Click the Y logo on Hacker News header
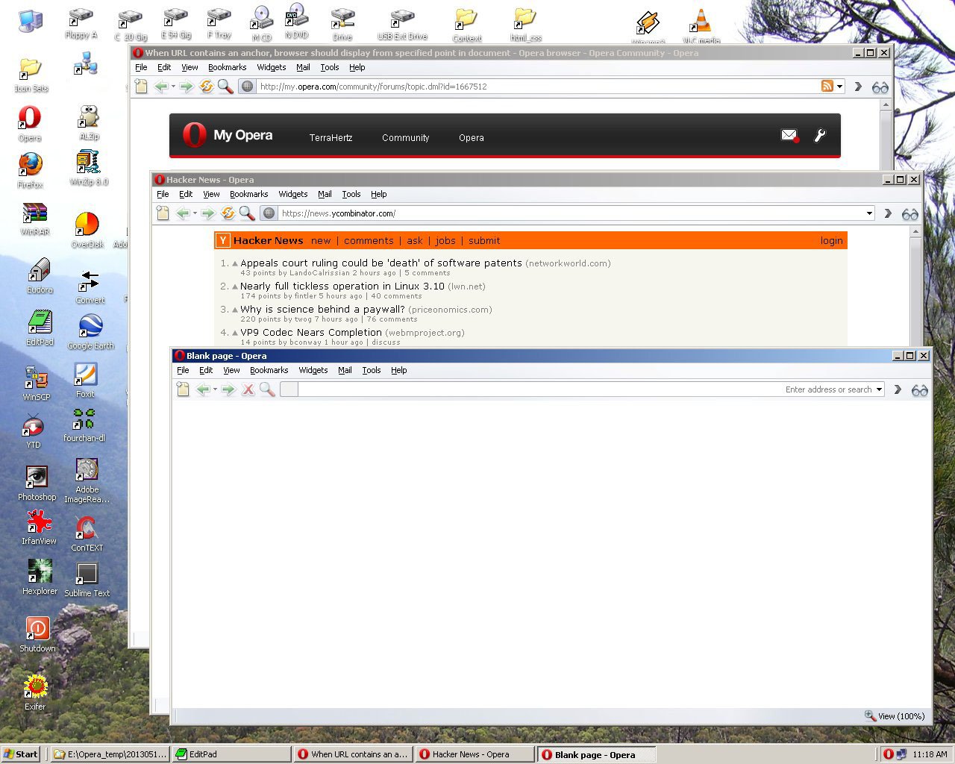955x764 pixels. click(x=222, y=240)
